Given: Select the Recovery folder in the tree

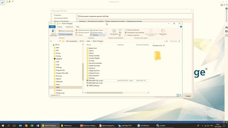Looking at the screenshot, I should [x=59, y=76].
